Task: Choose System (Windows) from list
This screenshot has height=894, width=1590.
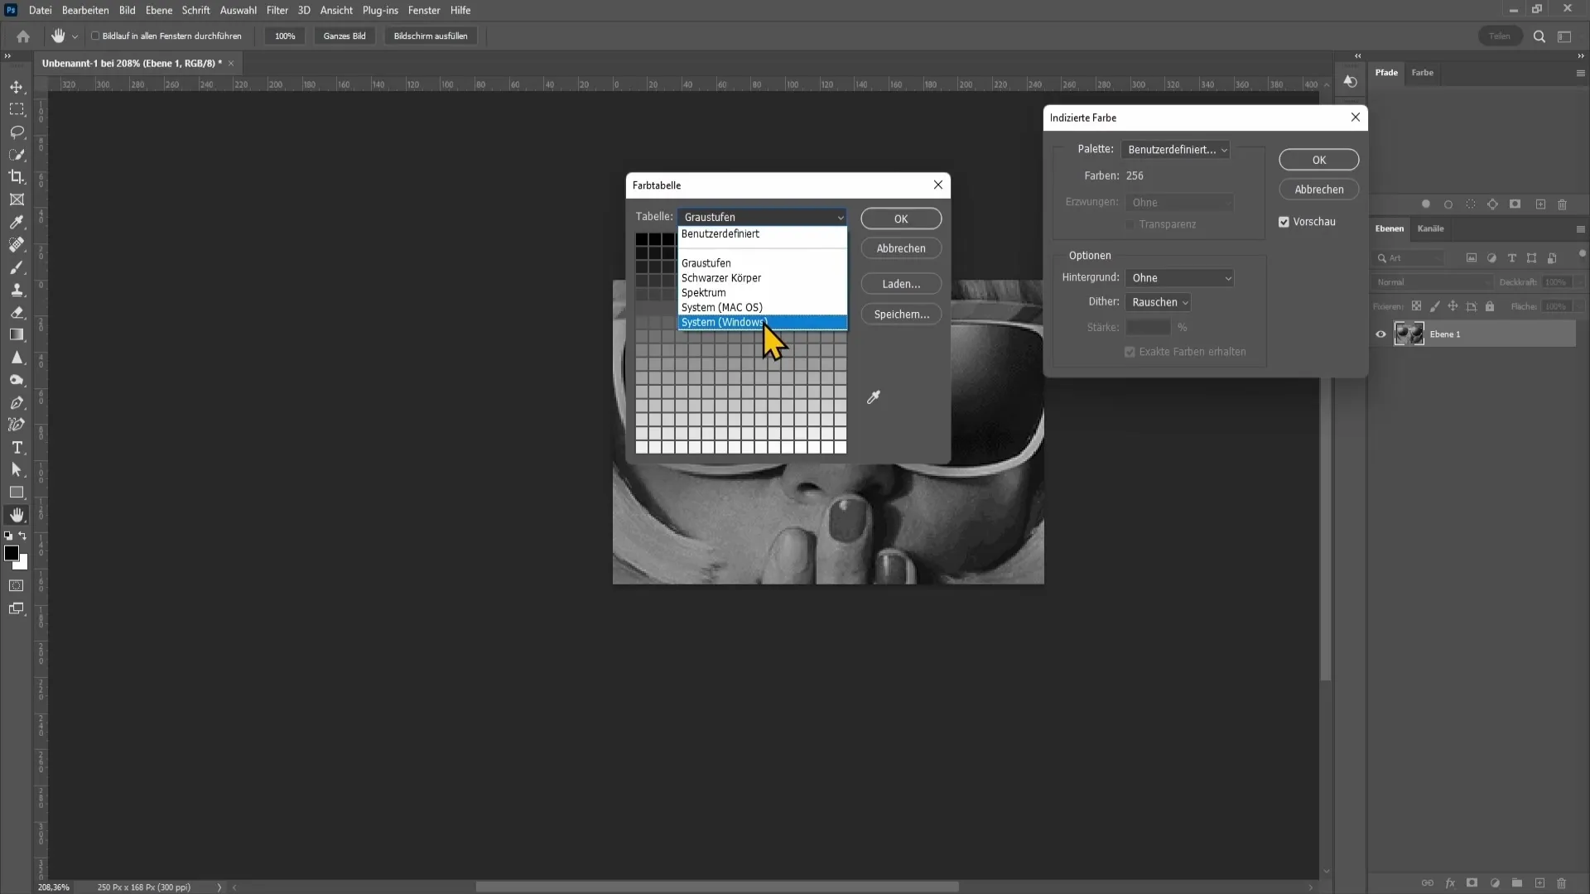Action: coord(763,322)
